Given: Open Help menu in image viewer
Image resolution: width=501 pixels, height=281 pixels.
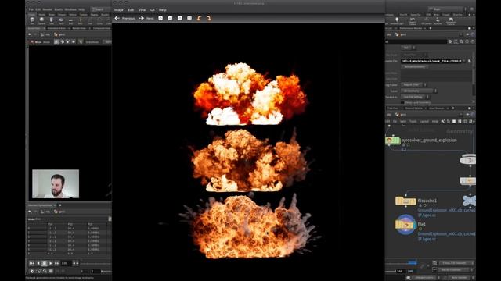Looking at the screenshot, I should pos(162,10).
